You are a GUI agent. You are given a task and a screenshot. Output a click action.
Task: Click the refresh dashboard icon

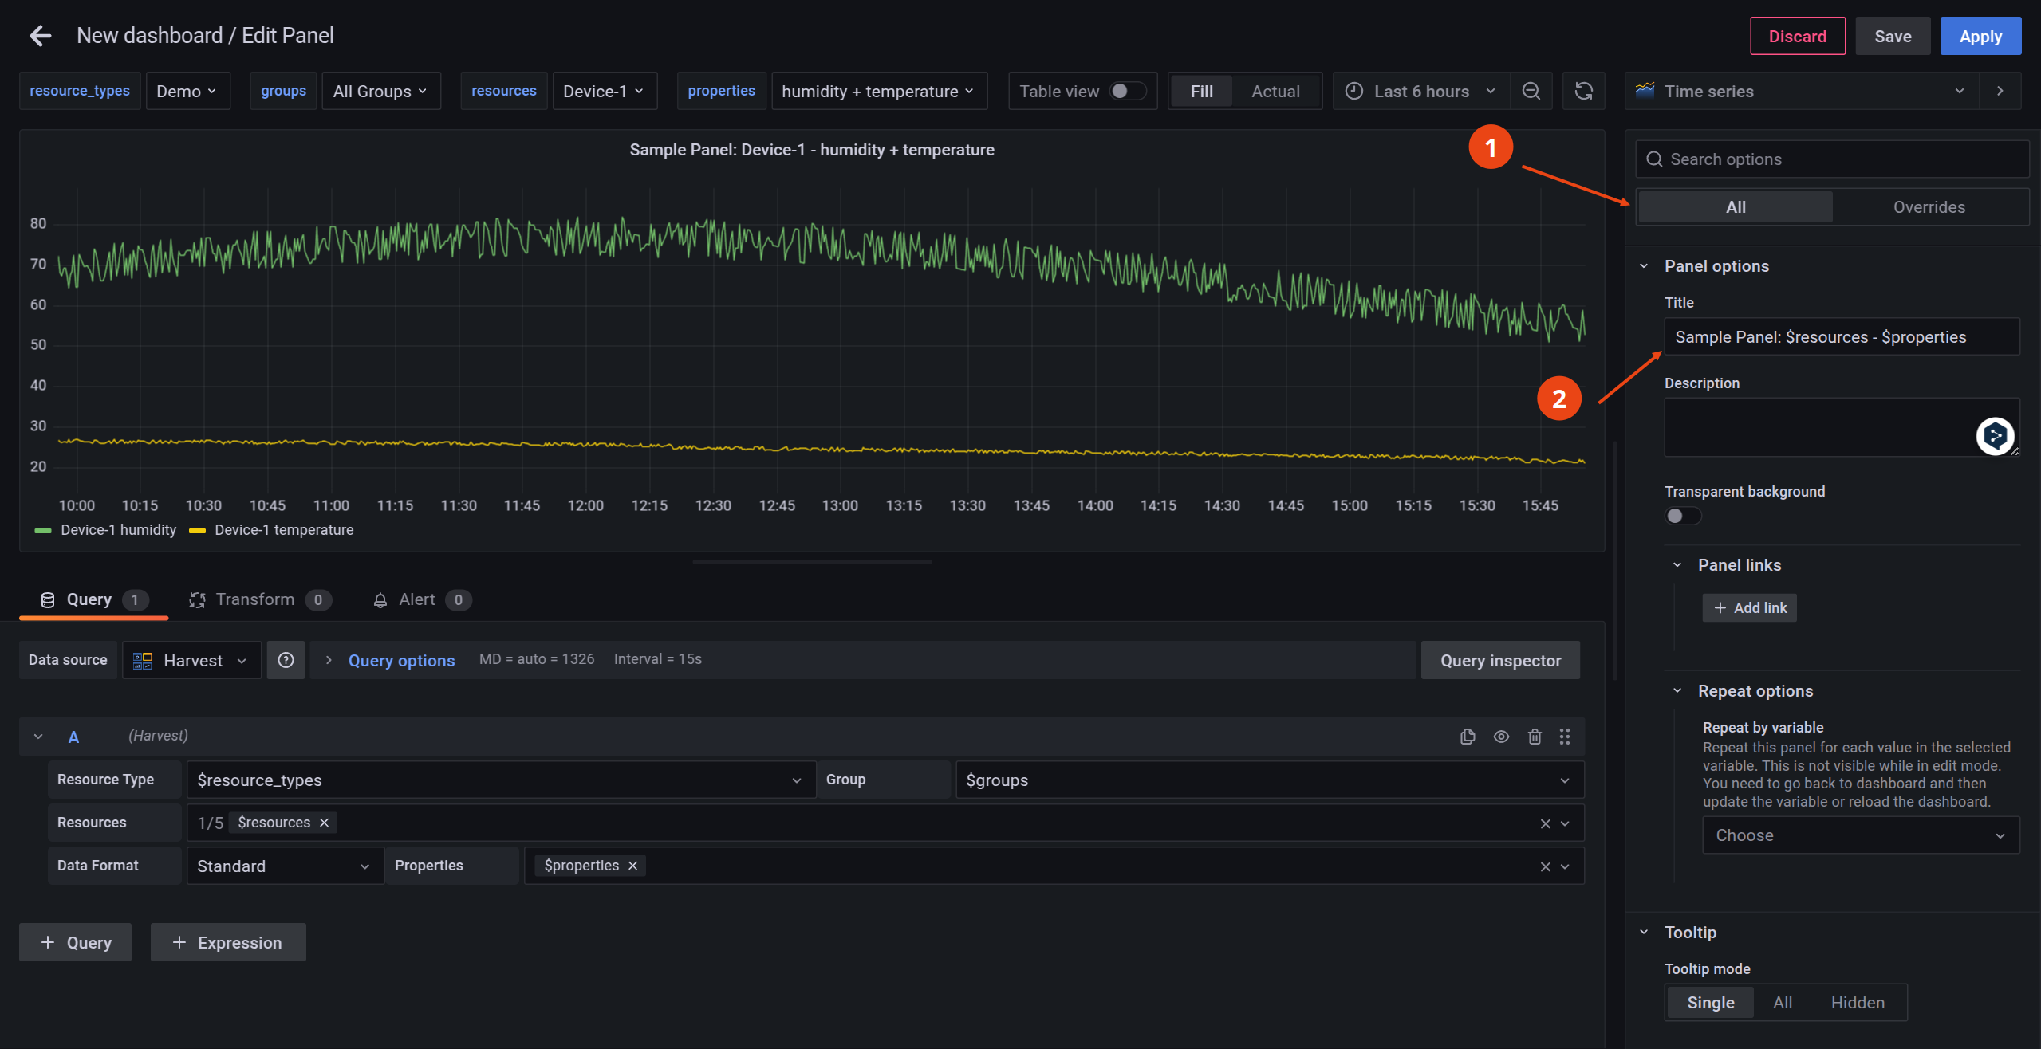pos(1583,91)
